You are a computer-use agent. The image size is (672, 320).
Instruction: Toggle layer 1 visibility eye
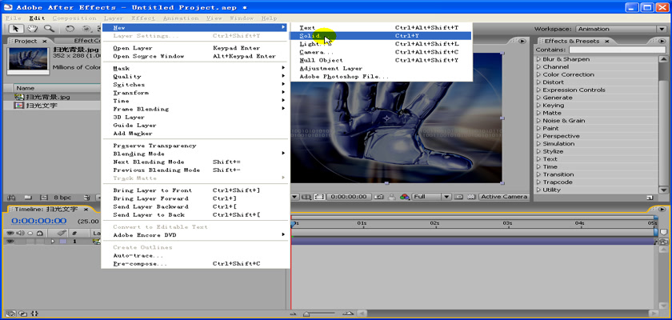coord(10,242)
